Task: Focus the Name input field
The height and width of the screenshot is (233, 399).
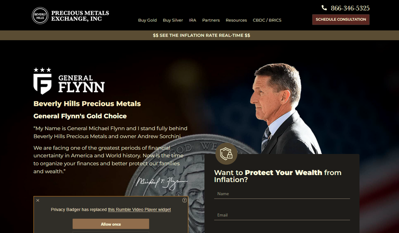Action: (282, 194)
